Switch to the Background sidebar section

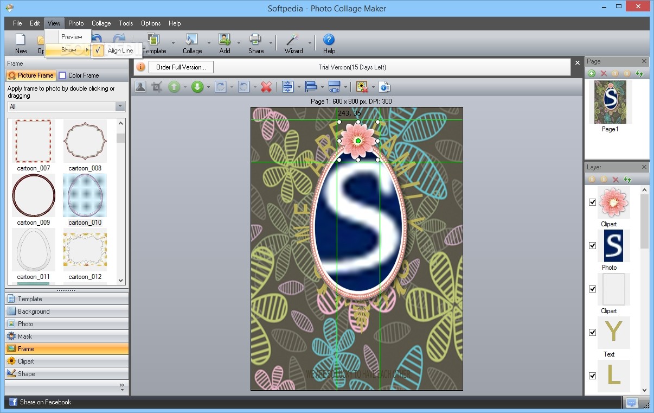[67, 312]
